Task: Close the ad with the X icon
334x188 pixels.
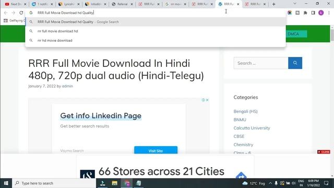Action: tap(207, 100)
